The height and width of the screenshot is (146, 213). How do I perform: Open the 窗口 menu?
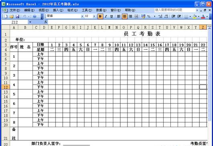(x=116, y=10)
